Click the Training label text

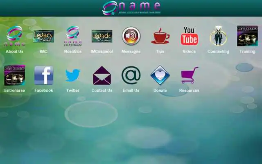click(x=247, y=52)
